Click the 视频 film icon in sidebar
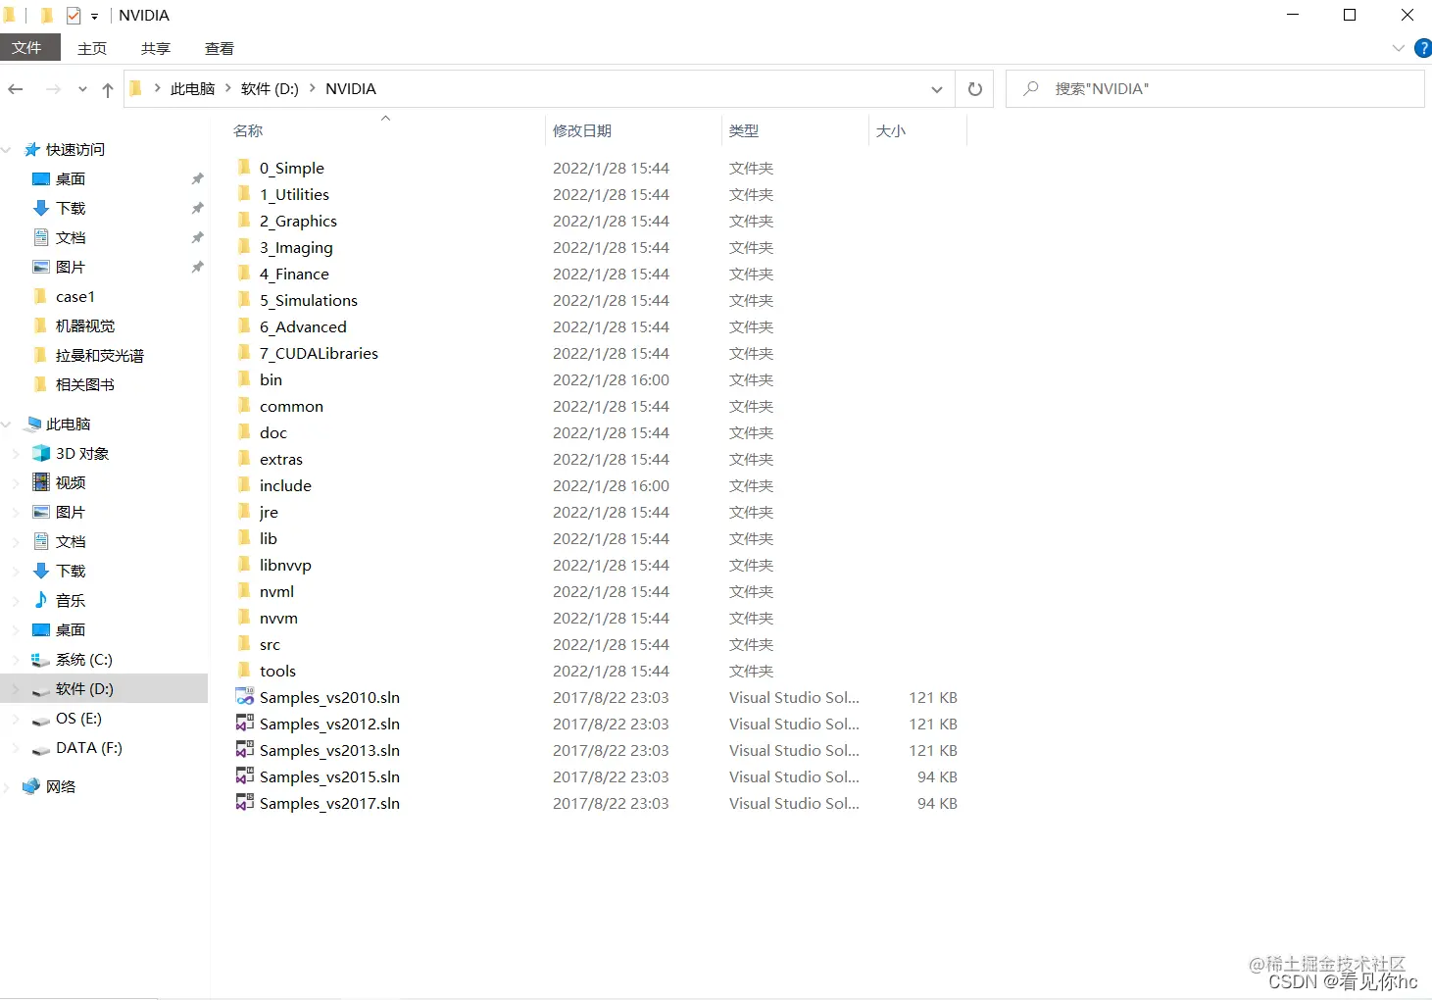Viewport: 1432px width, 1000px height. pyautogui.click(x=41, y=482)
